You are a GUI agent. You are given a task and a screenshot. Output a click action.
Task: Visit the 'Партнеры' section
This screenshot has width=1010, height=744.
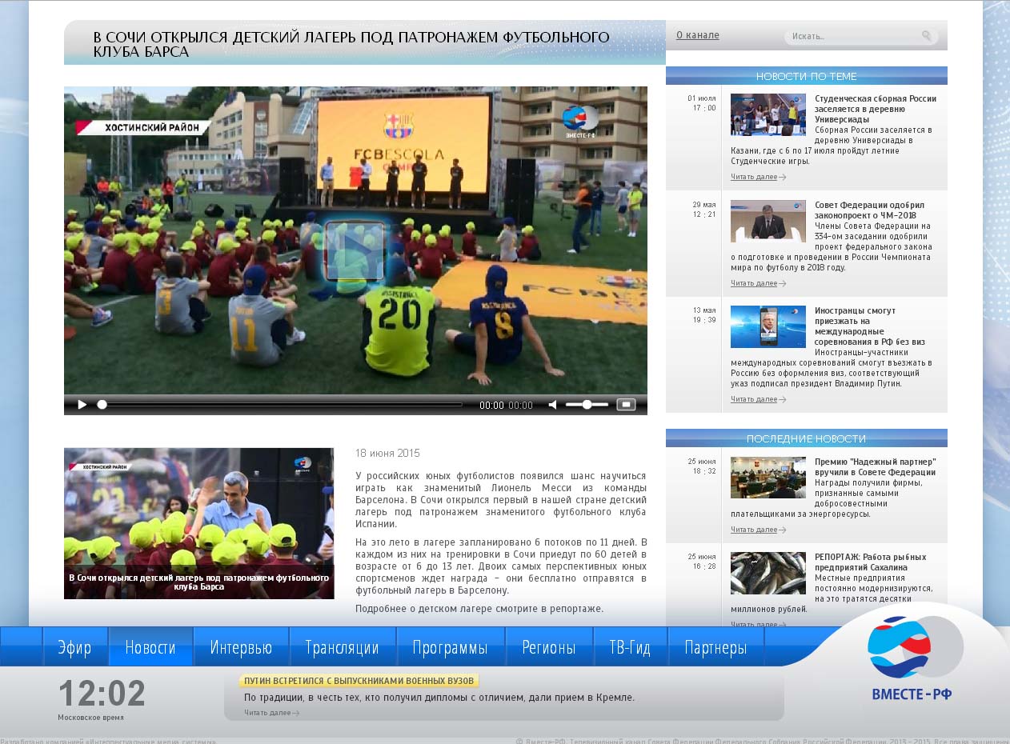[x=715, y=647]
